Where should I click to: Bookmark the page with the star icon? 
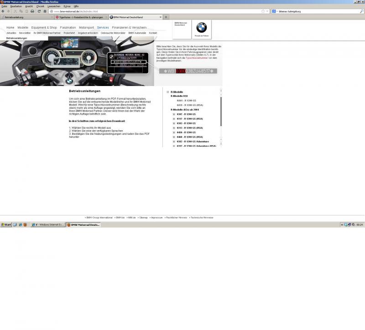click(263, 11)
